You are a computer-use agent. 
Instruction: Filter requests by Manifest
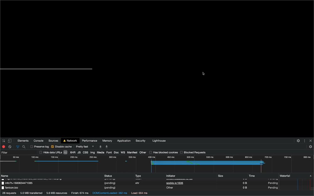[x=132, y=152]
